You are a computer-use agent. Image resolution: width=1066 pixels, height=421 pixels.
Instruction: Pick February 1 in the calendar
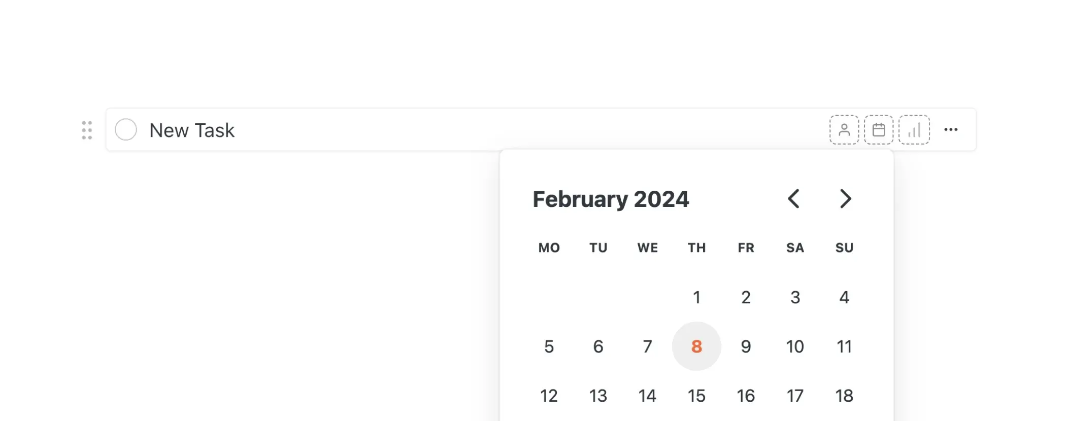(x=696, y=297)
